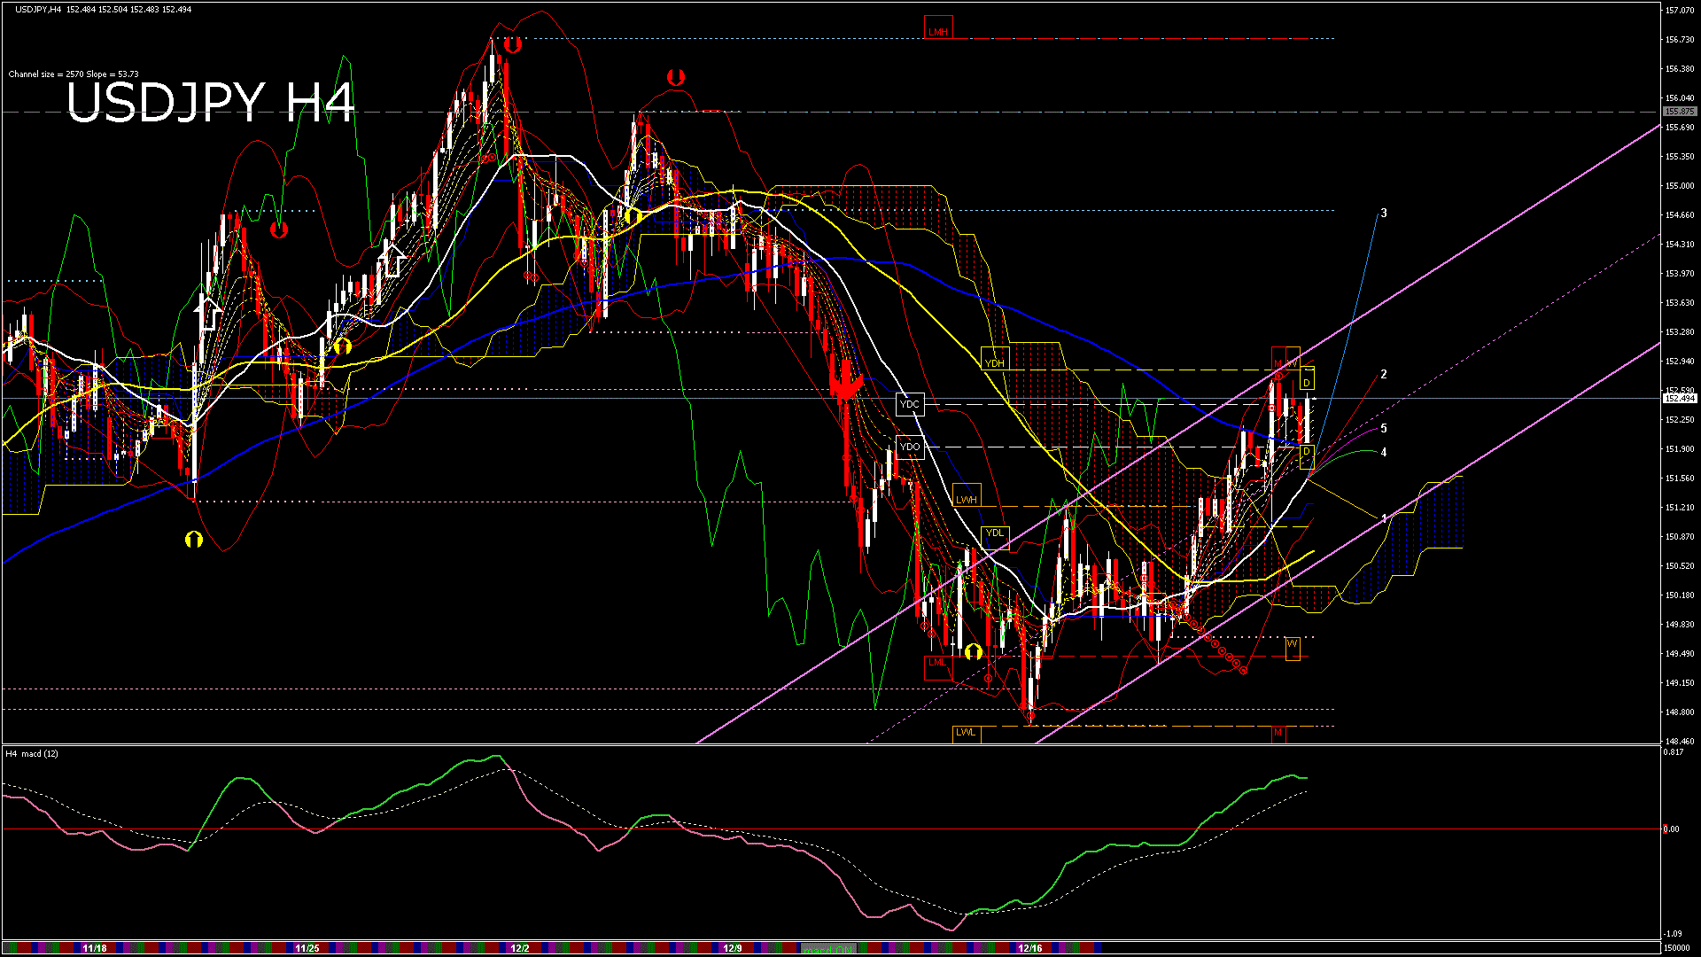Click the red sell arrow above the second peak
The width and height of the screenshot is (1701, 957).
click(x=676, y=76)
